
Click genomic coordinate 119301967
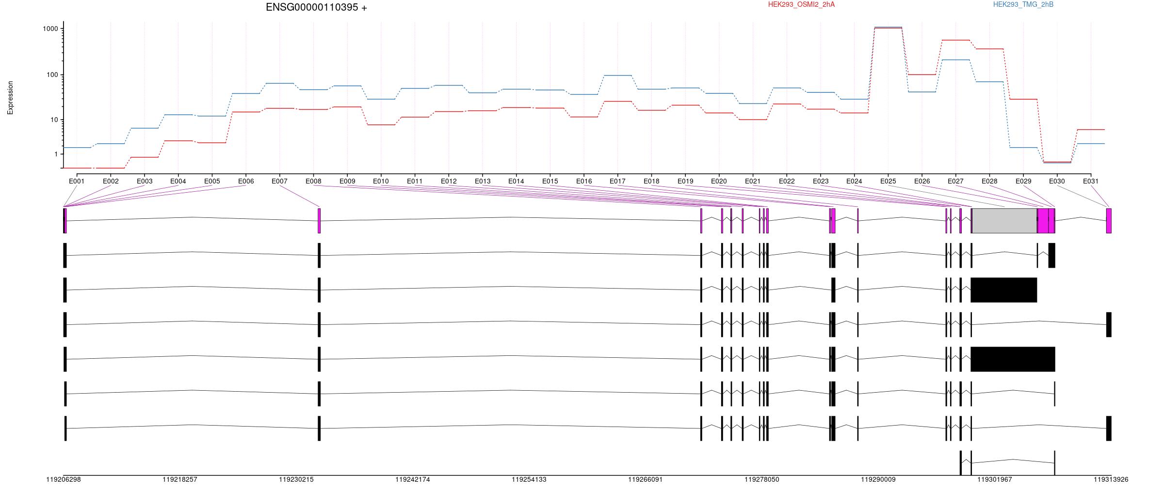995,480
